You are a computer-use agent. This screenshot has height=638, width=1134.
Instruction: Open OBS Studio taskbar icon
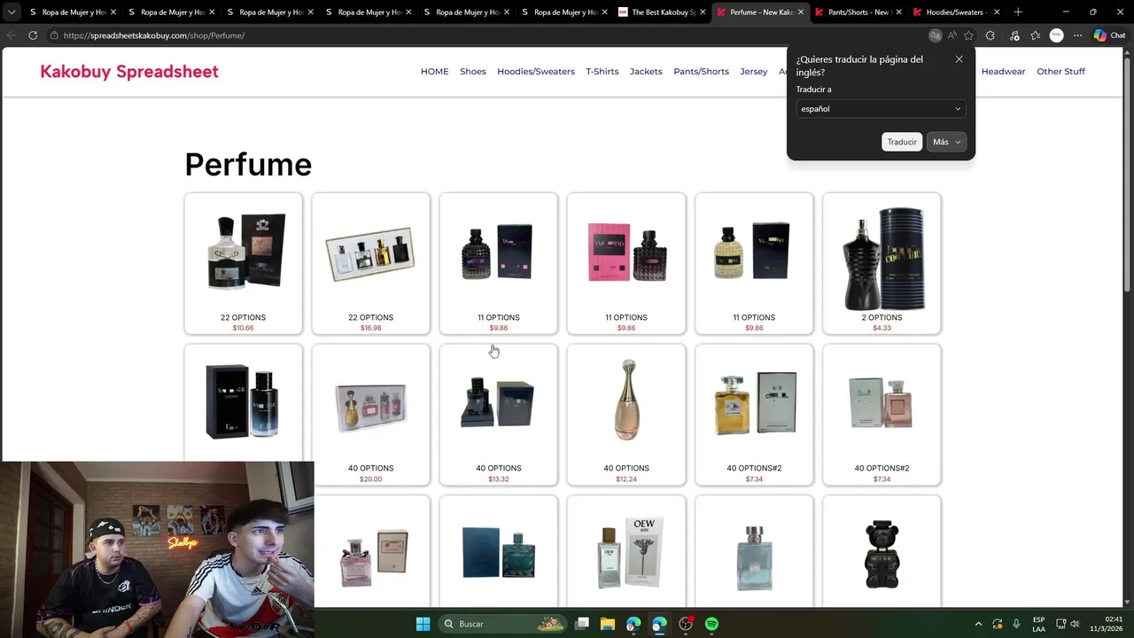[686, 624]
